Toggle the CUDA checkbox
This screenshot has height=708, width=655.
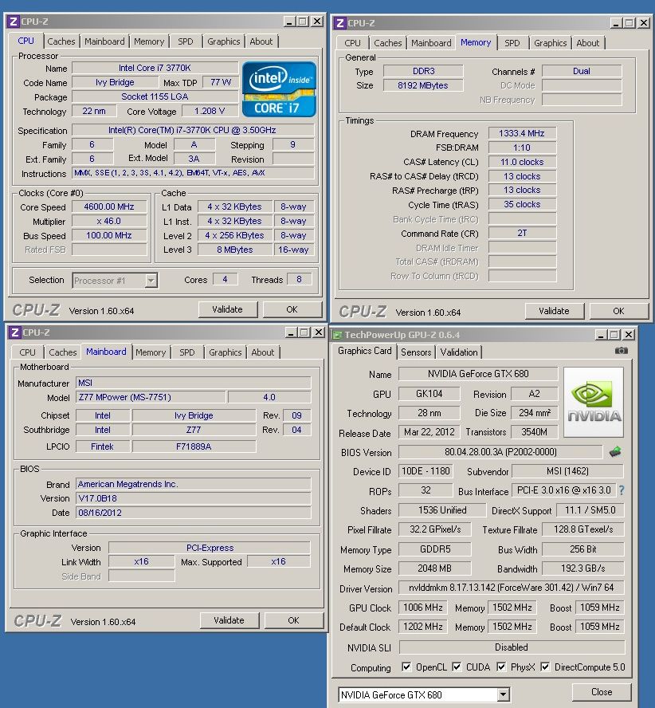tap(455, 667)
